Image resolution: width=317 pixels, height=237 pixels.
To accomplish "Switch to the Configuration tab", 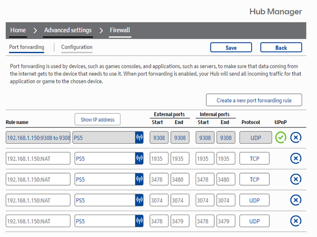I will point(77,47).
